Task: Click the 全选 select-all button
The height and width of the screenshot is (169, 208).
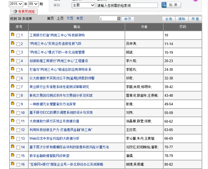Action: [169, 19]
